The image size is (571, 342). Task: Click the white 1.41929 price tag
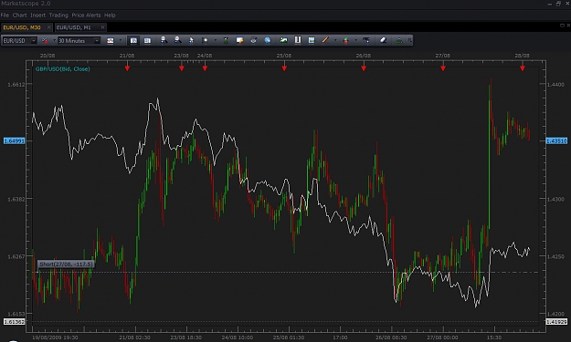(556, 322)
